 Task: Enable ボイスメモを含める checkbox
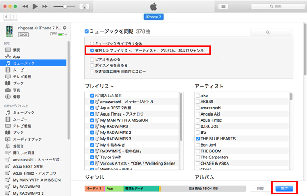coord(92,65)
